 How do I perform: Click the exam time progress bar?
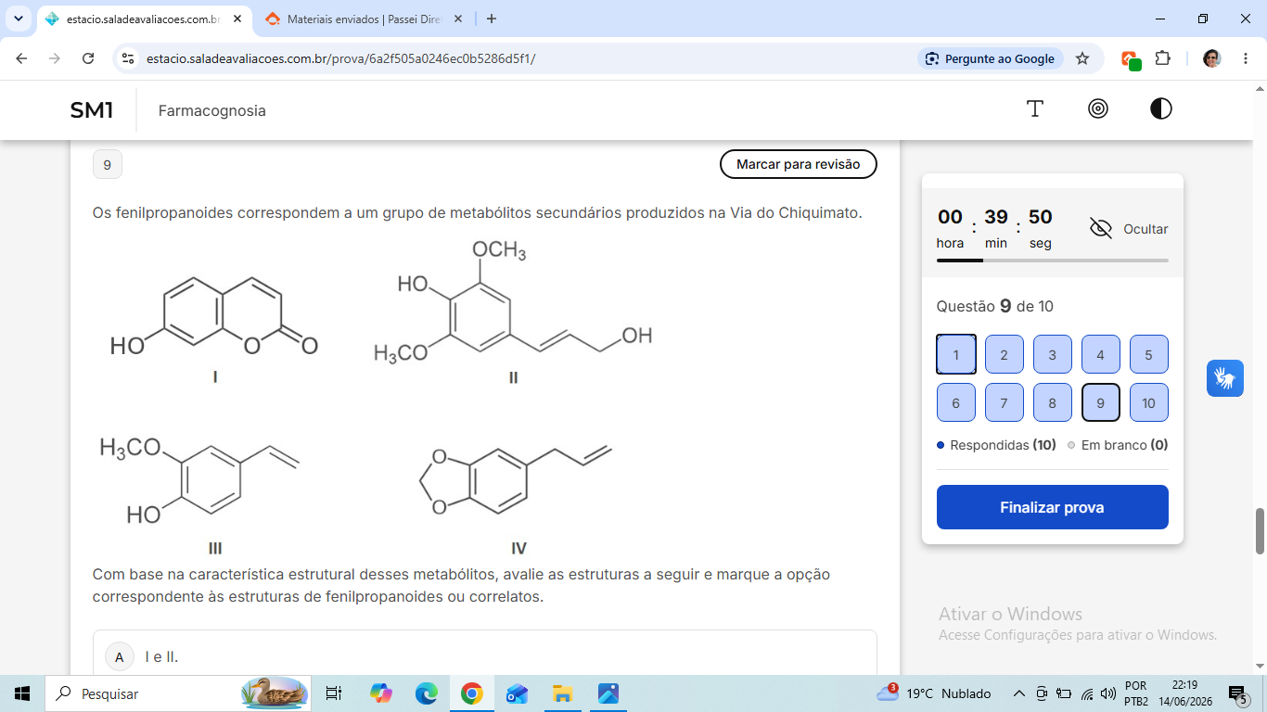pos(1053,261)
